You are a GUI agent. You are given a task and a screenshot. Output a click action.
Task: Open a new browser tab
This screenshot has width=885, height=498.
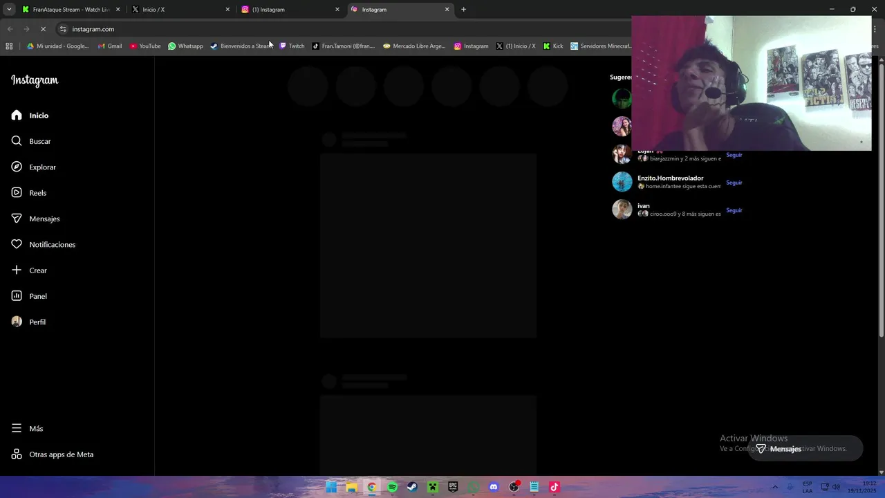pyautogui.click(x=463, y=10)
